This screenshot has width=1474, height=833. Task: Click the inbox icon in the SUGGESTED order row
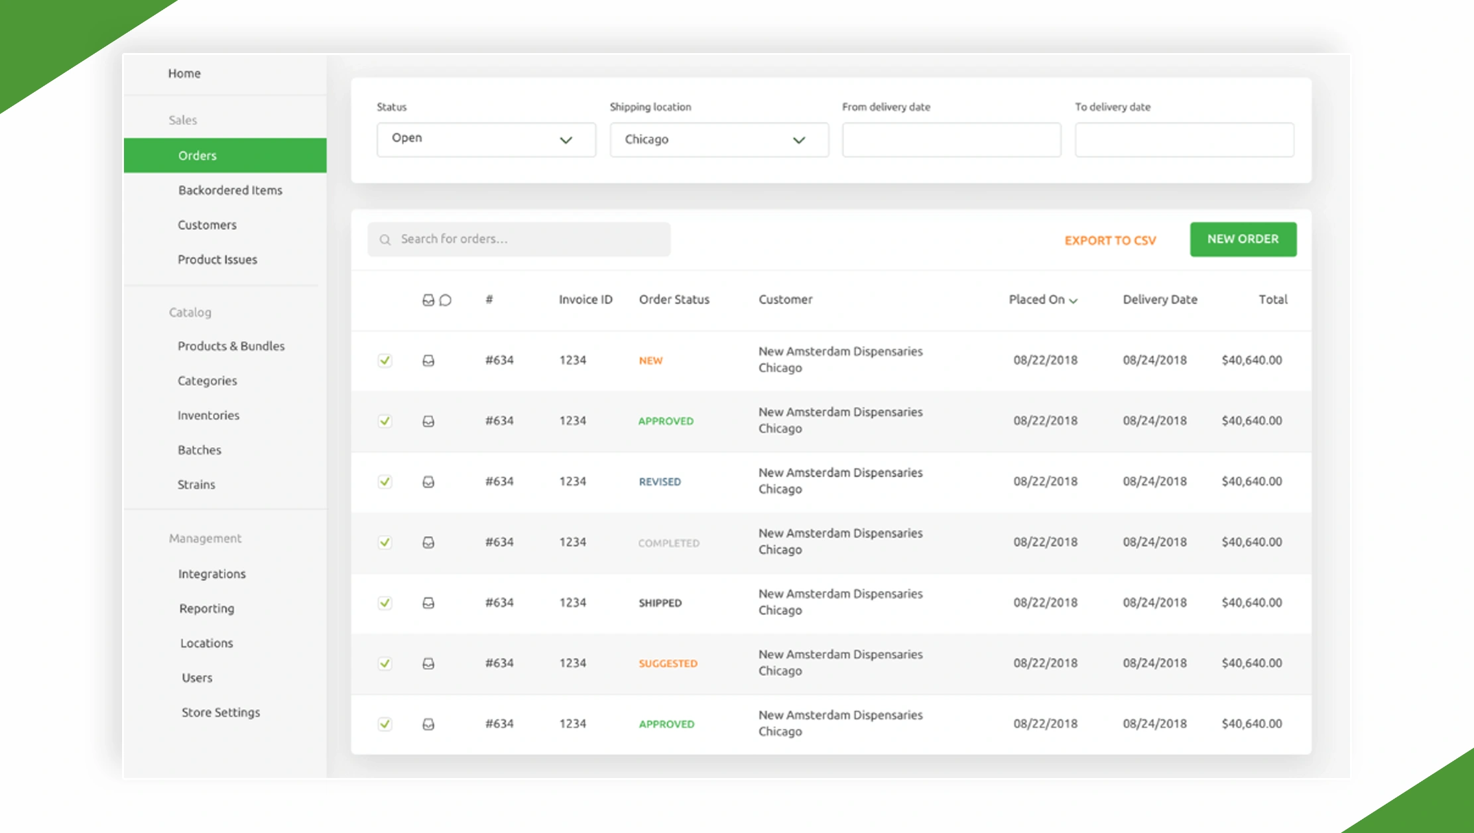[x=428, y=663]
